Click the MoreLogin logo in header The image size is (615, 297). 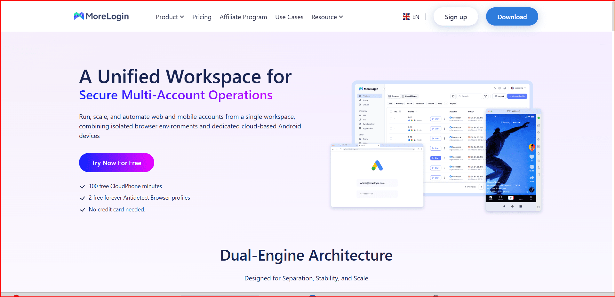(x=101, y=16)
